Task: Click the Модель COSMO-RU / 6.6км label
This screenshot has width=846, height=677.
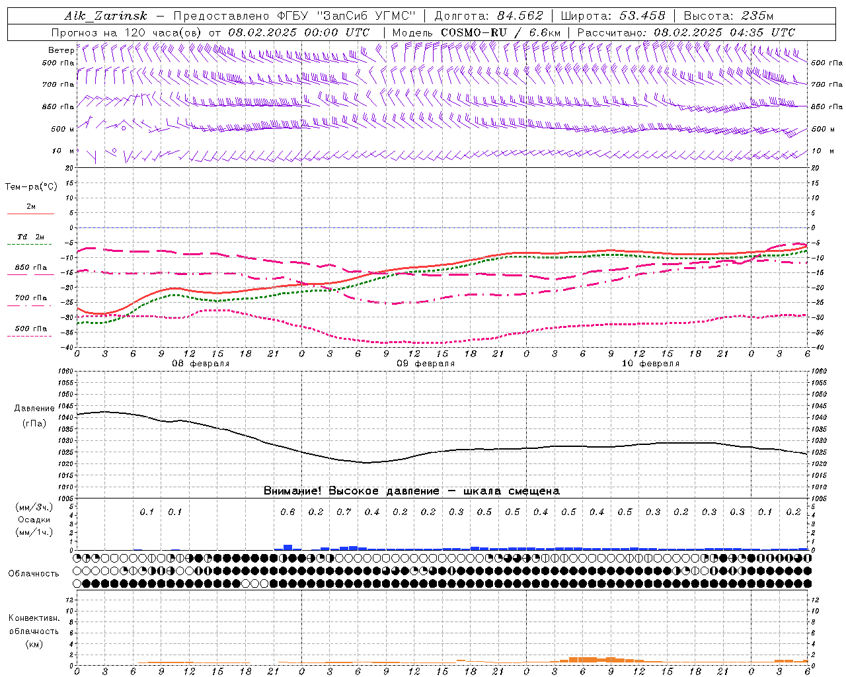Action: tap(477, 32)
